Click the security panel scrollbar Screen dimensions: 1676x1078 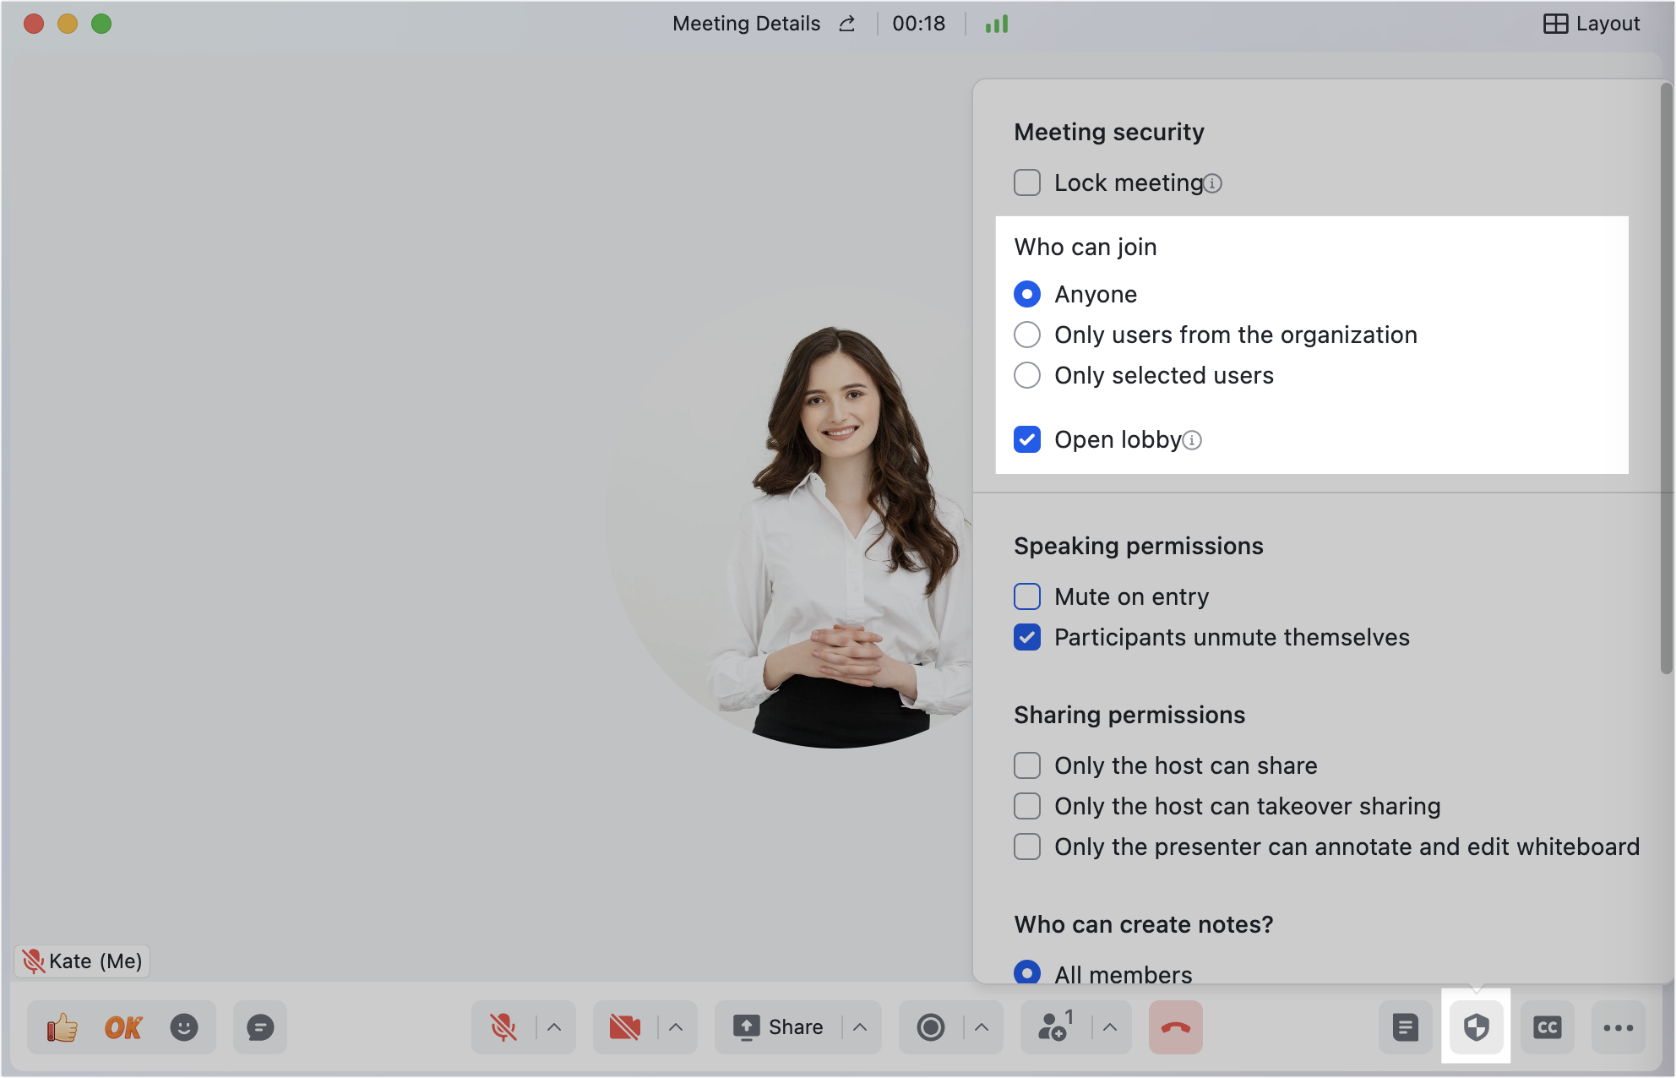pos(1667,380)
